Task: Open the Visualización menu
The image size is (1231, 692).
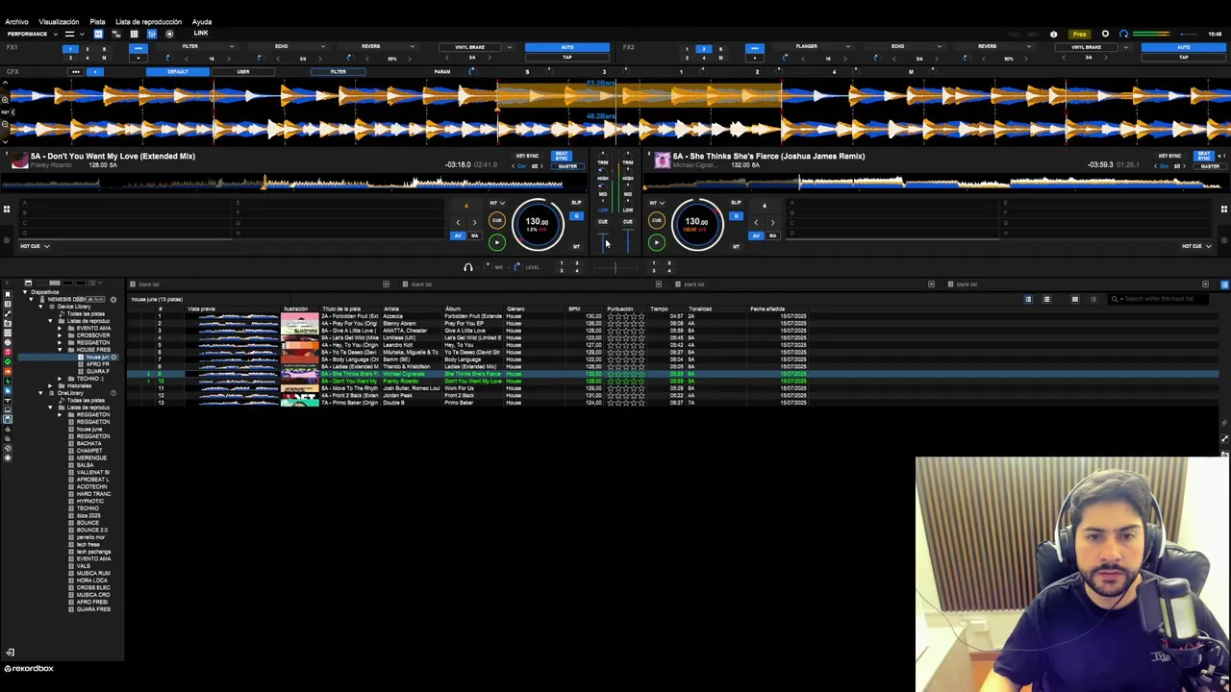Action: pos(59,21)
